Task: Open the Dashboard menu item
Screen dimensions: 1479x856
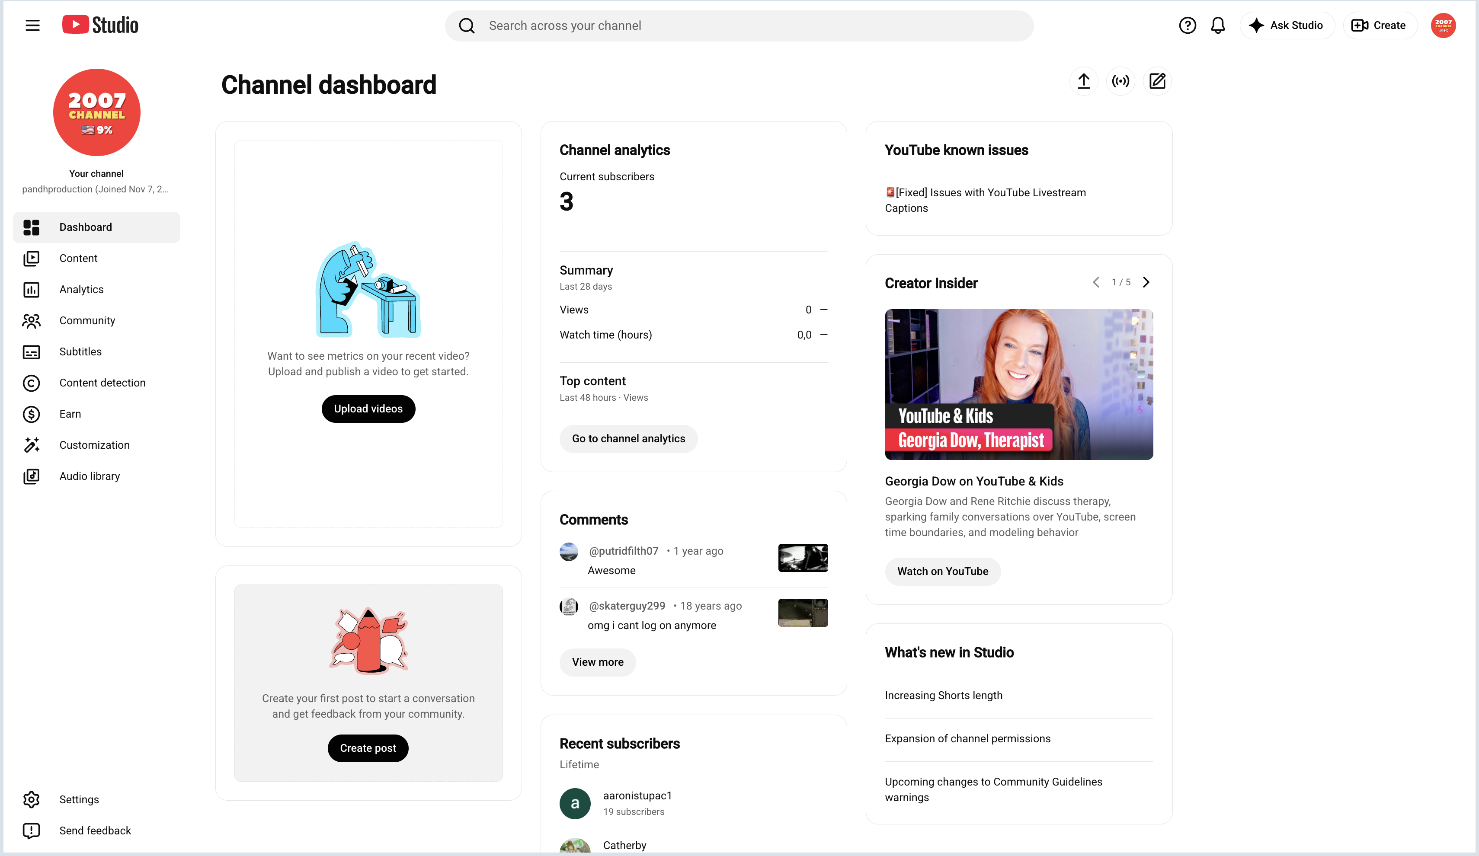Action: click(97, 227)
